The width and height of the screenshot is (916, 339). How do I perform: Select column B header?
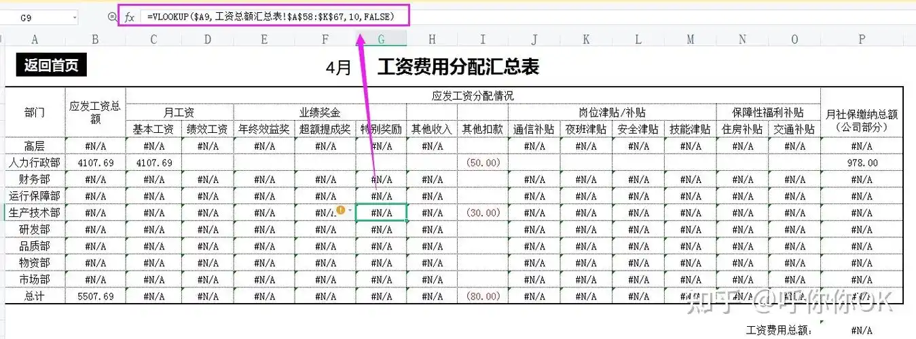tap(95, 40)
